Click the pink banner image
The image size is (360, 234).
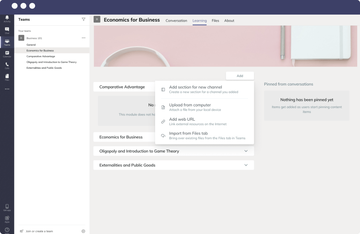click(x=225, y=46)
